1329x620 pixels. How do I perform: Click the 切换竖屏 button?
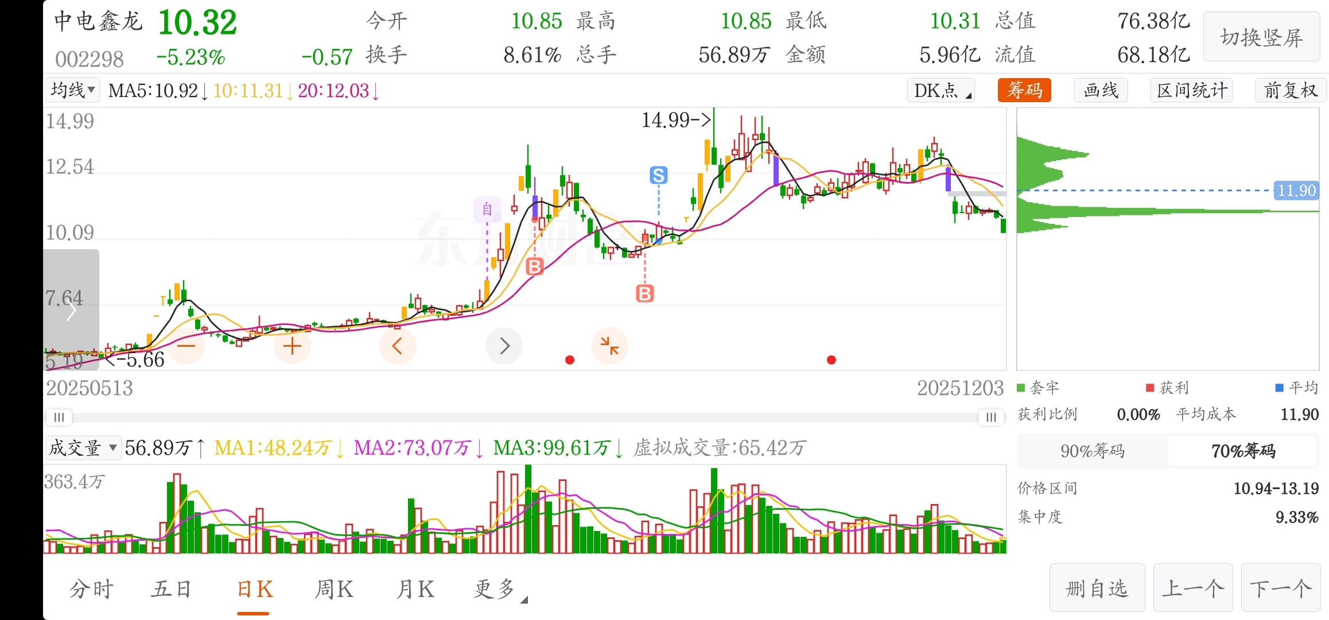pos(1261,38)
